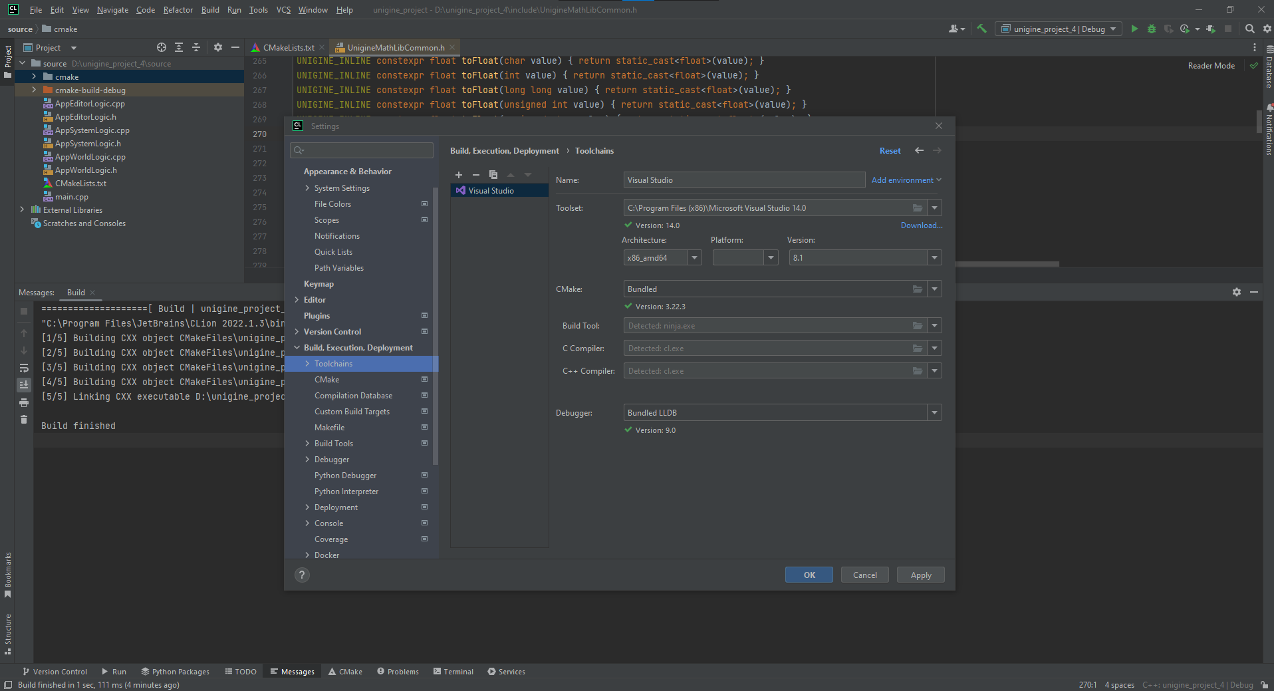Click the green hammer Build icon

coord(981,29)
